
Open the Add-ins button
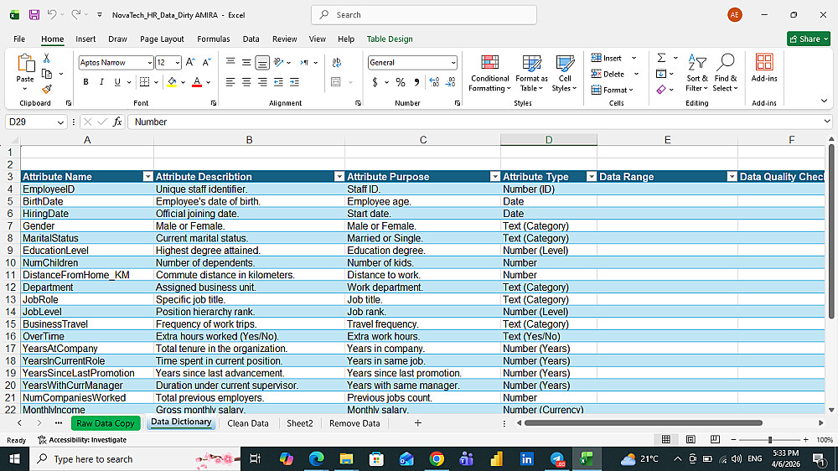763,69
